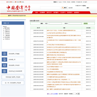Screen dimensions: 97x97
Task: Click the 中国鹰潭 site logo
Action: (19, 9)
